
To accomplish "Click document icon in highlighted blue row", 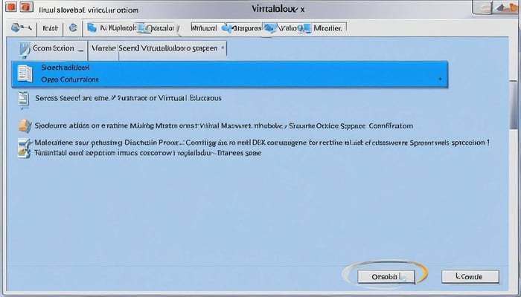I will point(25,74).
